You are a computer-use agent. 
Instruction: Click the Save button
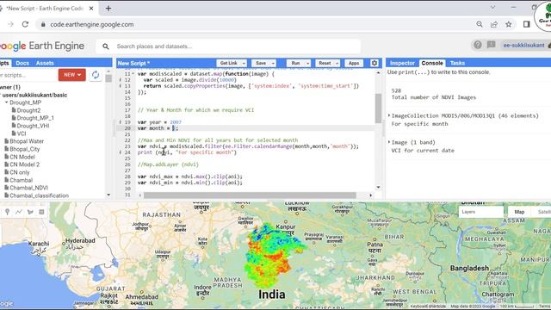click(x=261, y=63)
